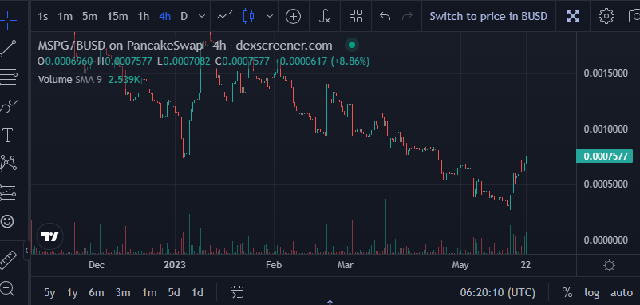Toggle percentage scale mode
Image resolution: width=640 pixels, height=305 pixels.
pos(567,292)
